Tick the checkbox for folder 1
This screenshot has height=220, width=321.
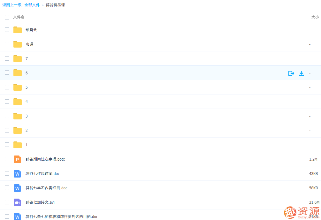[7, 145]
